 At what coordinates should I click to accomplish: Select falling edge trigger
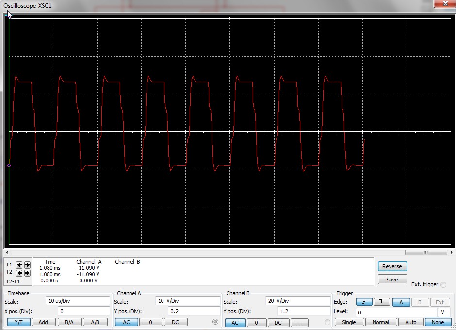pyautogui.click(x=382, y=302)
